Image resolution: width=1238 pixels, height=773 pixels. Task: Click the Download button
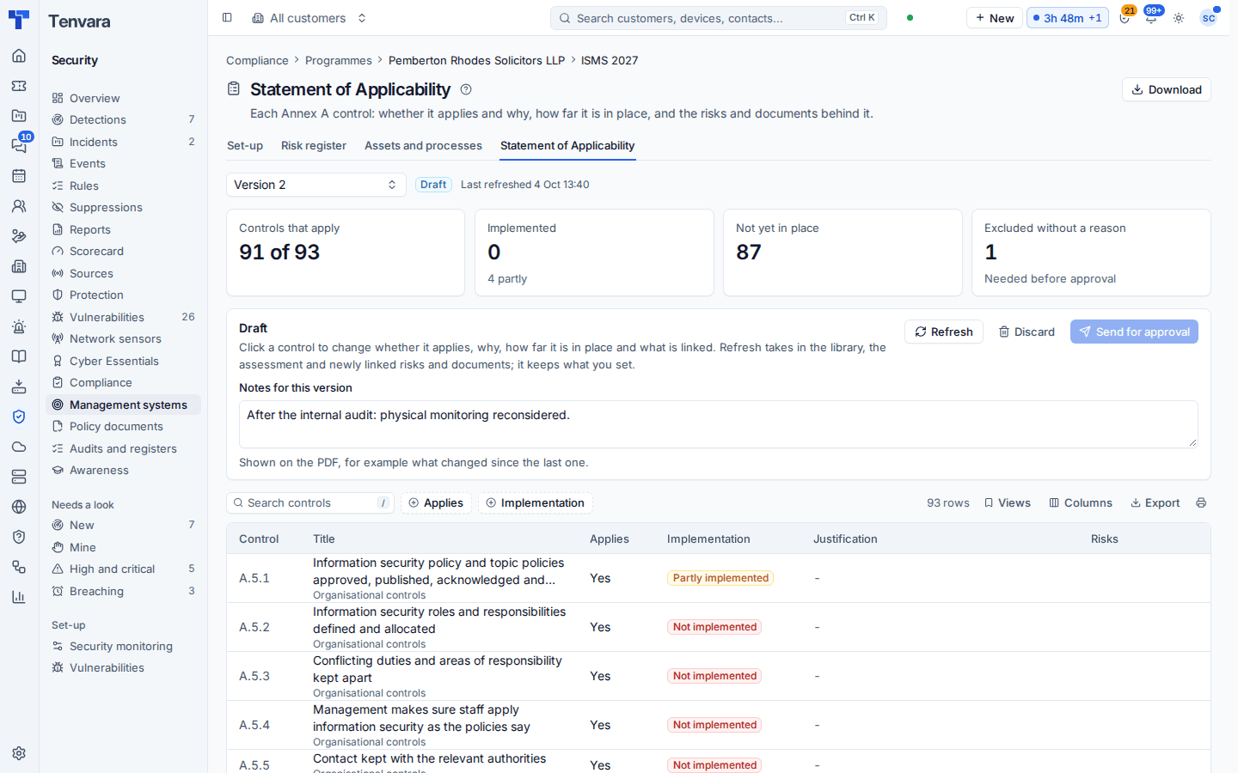[1167, 89]
